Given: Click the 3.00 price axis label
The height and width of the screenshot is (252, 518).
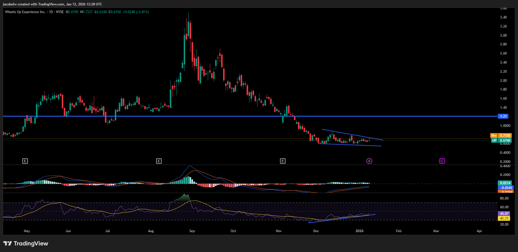Looking at the screenshot, I should (503, 35).
